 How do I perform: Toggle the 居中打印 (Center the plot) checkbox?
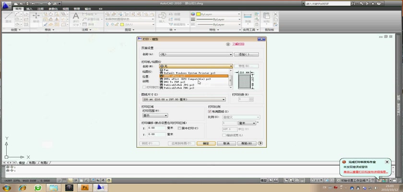pyautogui.click(x=179, y=128)
